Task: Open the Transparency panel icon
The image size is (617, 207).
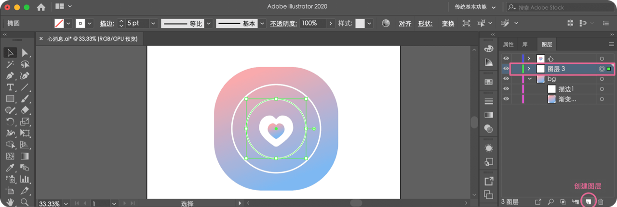Action: 489,129
